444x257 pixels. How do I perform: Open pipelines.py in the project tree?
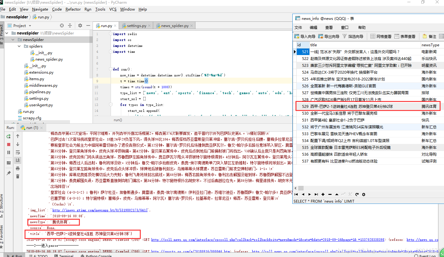point(37,92)
